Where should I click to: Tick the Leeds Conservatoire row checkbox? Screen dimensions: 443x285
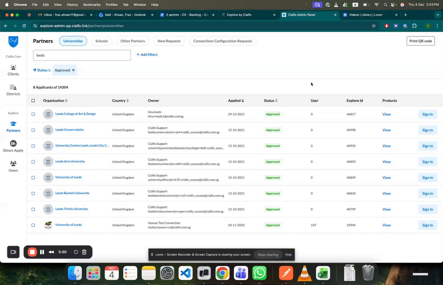click(33, 130)
